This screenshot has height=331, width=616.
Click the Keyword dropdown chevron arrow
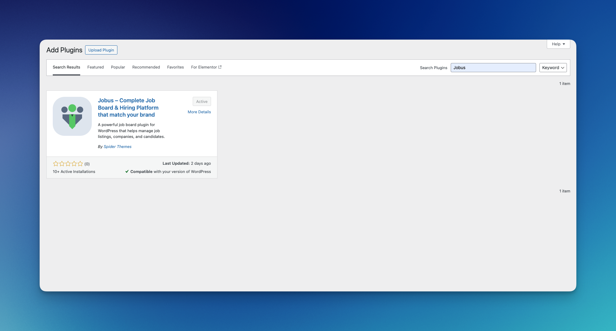pos(563,68)
